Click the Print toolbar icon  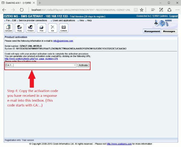(x=42, y=28)
